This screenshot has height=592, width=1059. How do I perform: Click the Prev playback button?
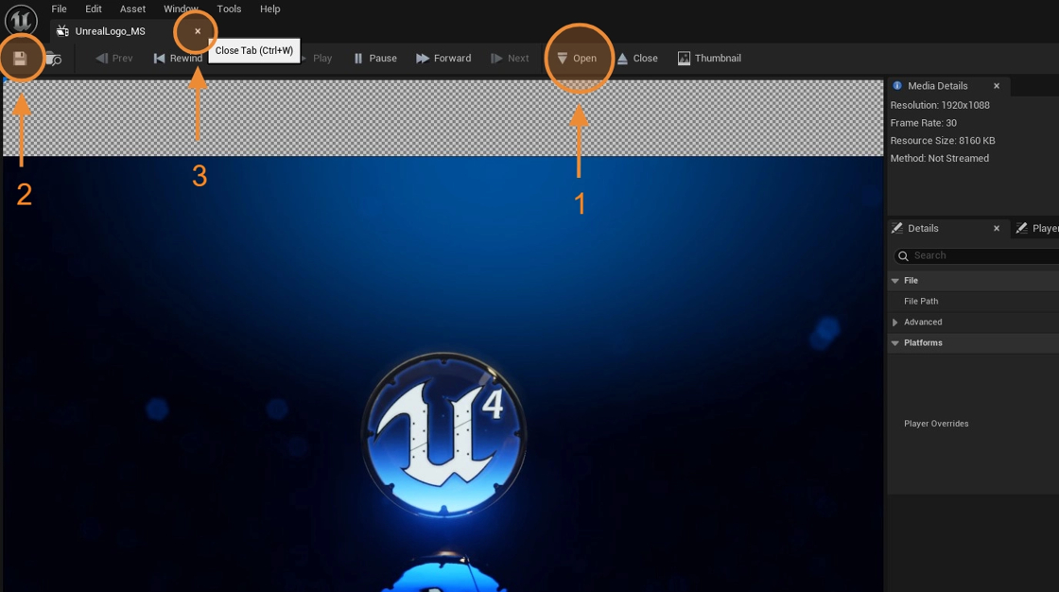(x=114, y=58)
